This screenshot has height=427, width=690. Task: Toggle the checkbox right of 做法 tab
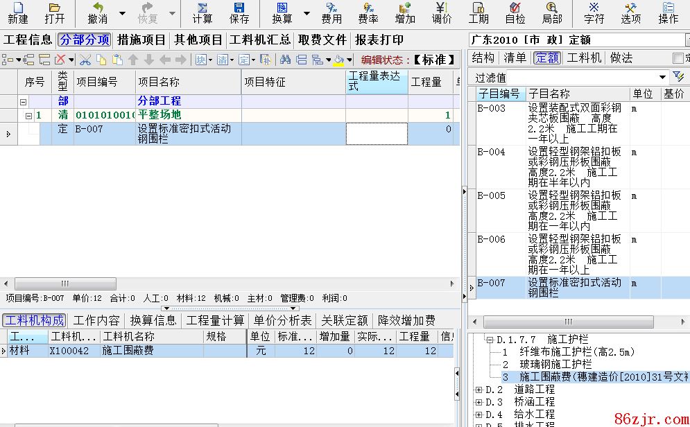pyautogui.click(x=678, y=58)
